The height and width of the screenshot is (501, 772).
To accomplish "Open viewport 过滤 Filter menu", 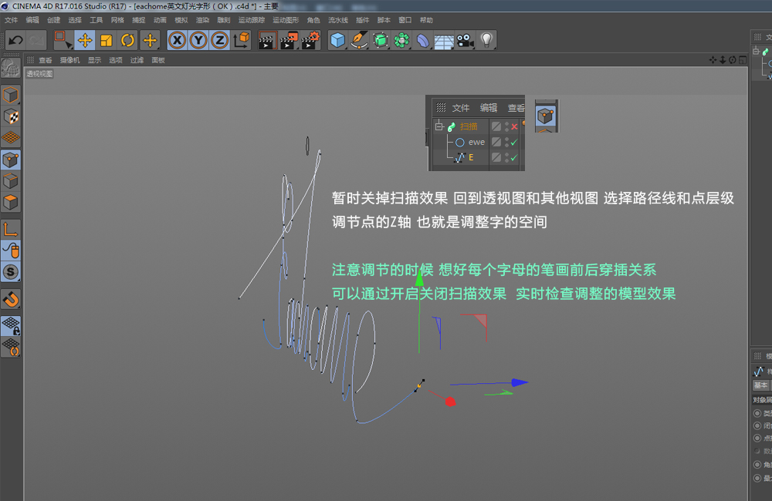I will click(137, 60).
